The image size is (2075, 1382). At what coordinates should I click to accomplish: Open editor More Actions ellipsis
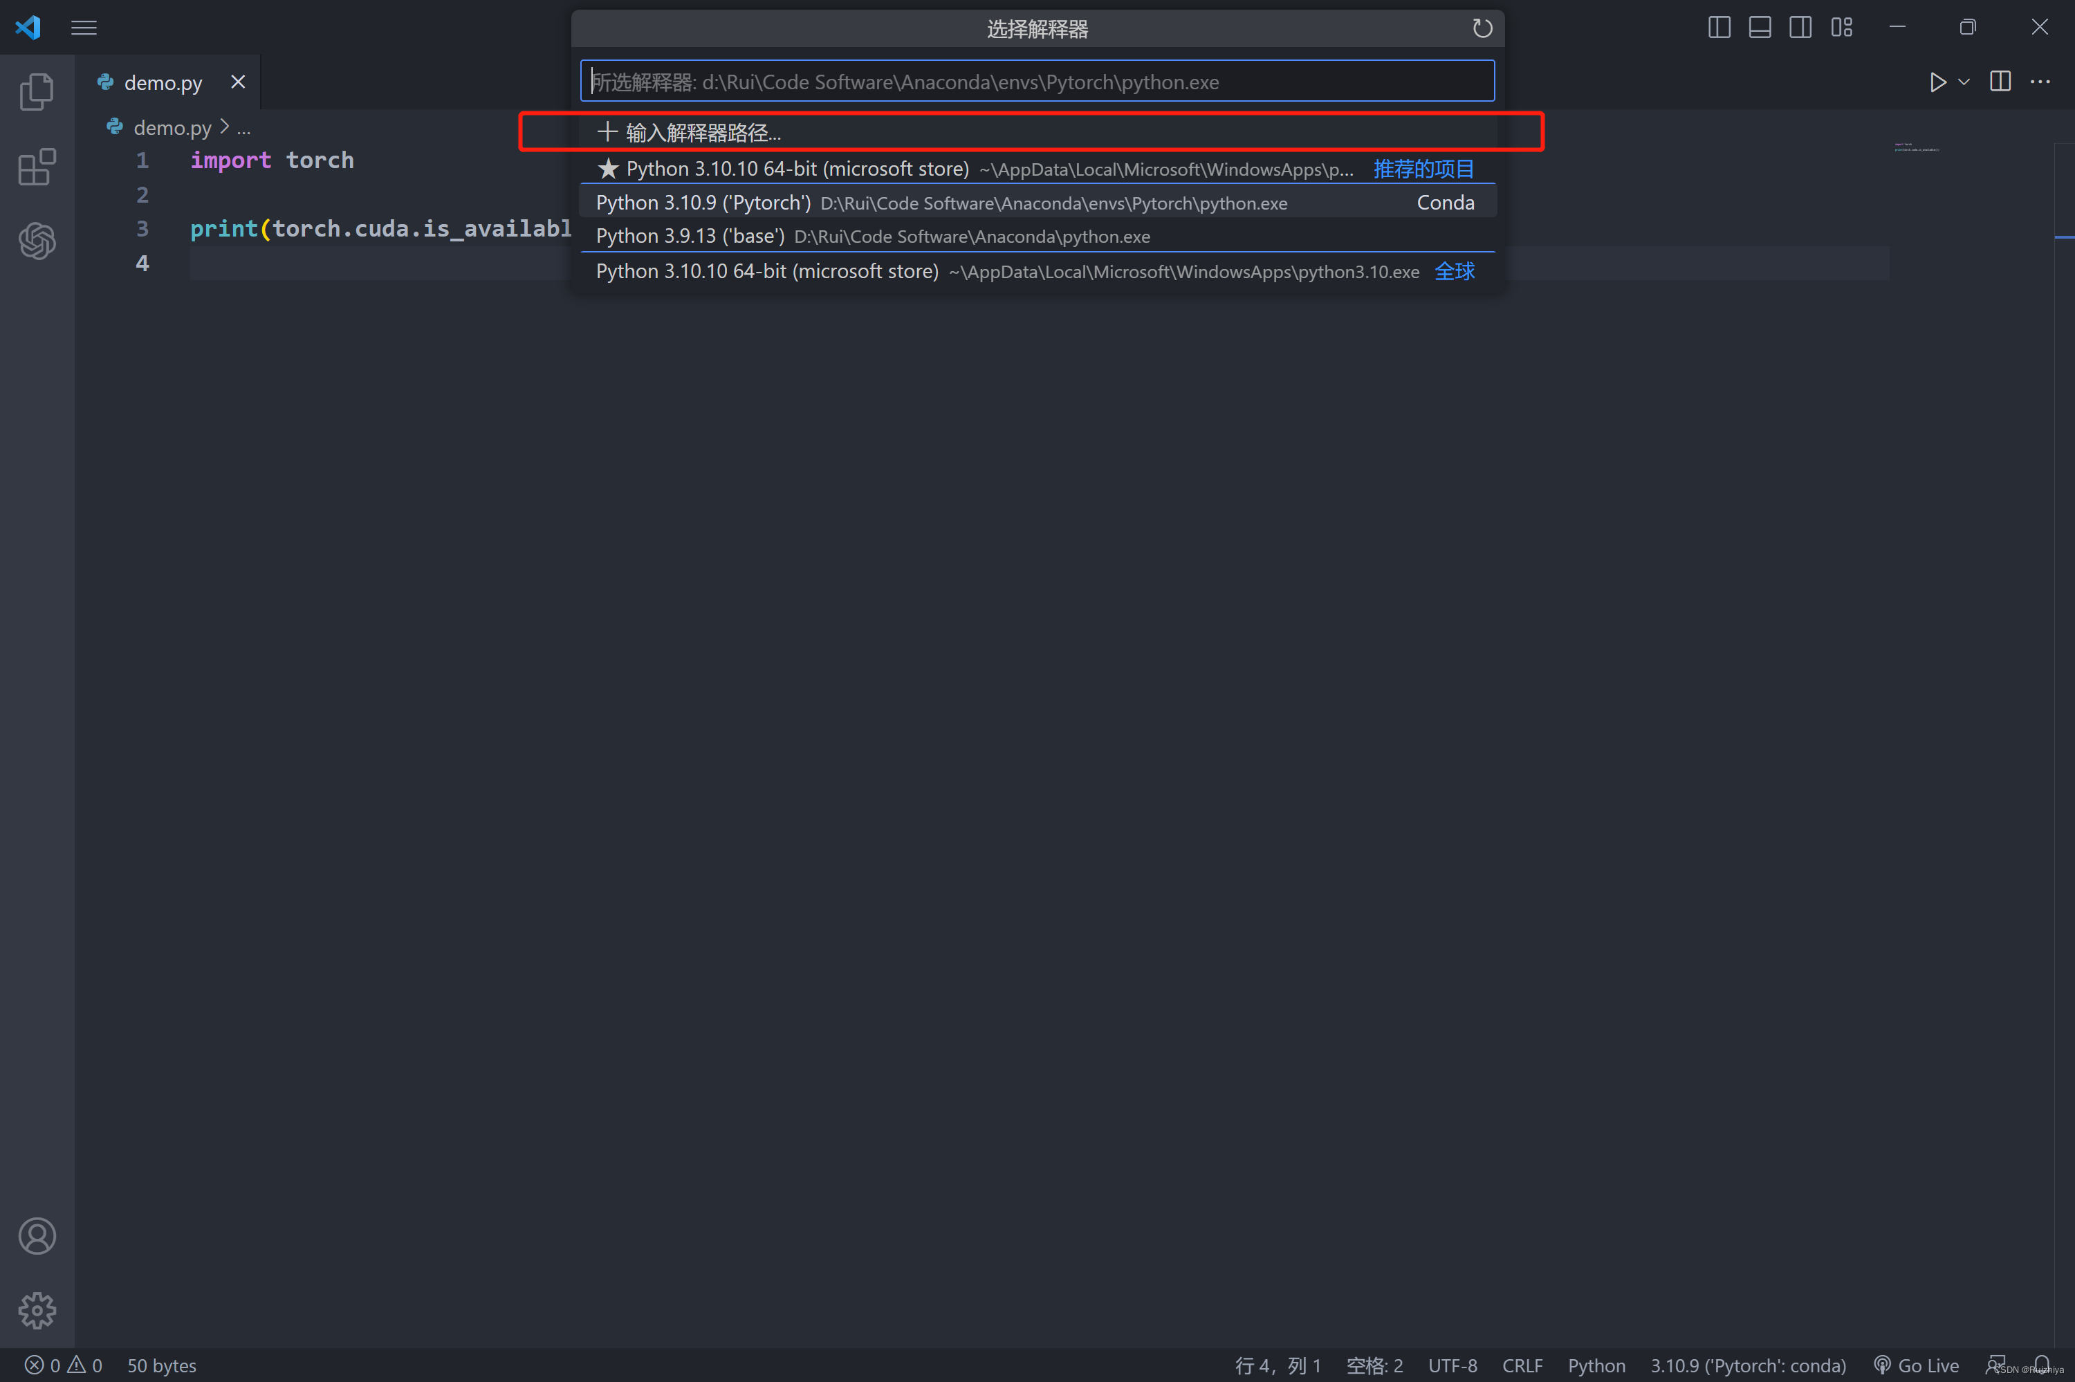tap(2040, 82)
